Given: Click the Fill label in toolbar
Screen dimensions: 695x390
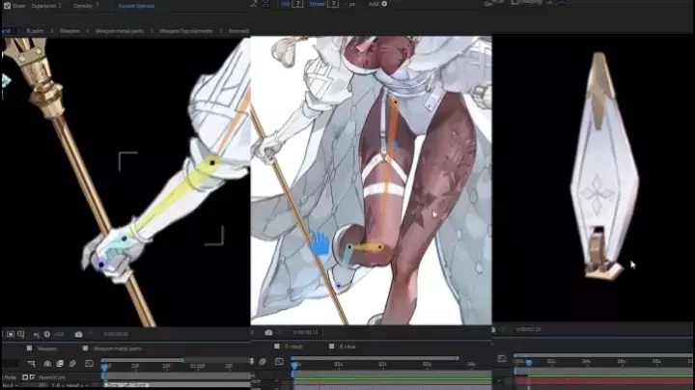Looking at the screenshot, I should click(x=286, y=4).
